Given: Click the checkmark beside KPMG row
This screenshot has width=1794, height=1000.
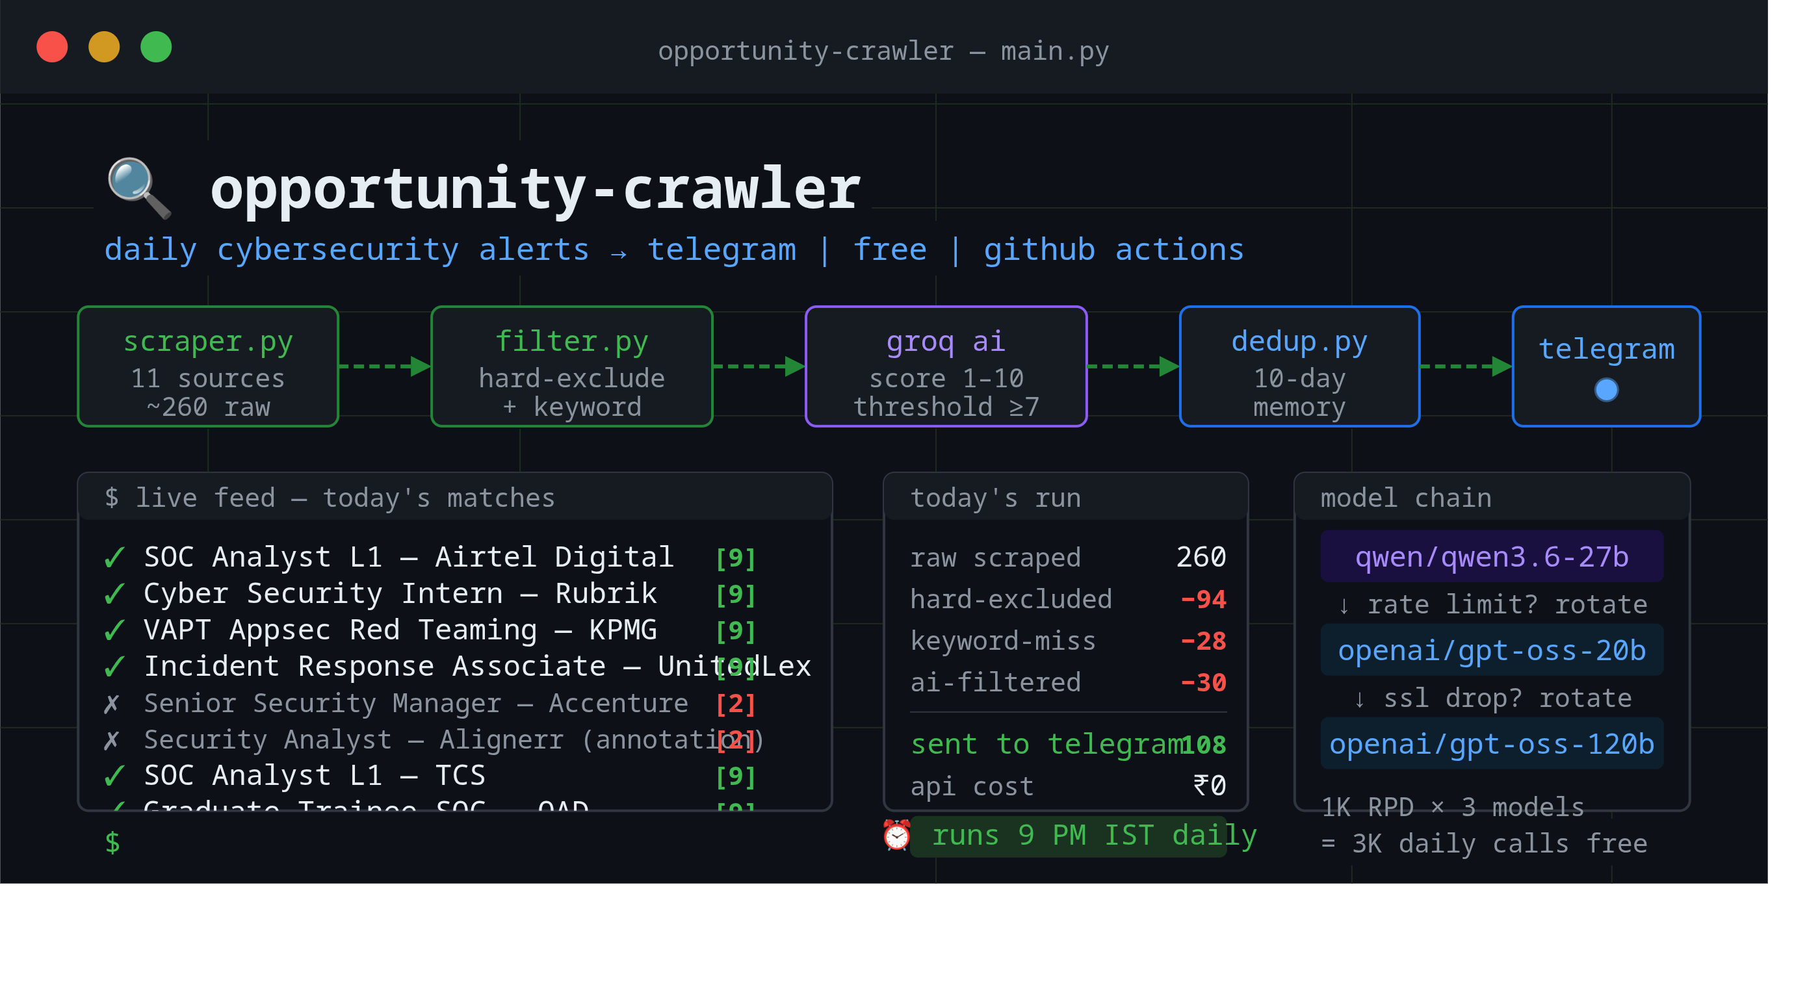Looking at the screenshot, I should point(114,630).
